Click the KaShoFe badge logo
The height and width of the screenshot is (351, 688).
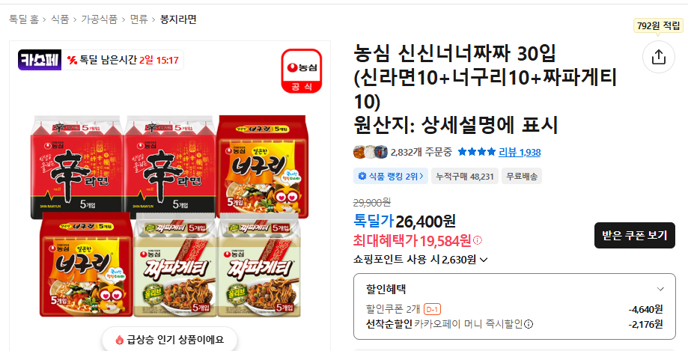tap(40, 60)
